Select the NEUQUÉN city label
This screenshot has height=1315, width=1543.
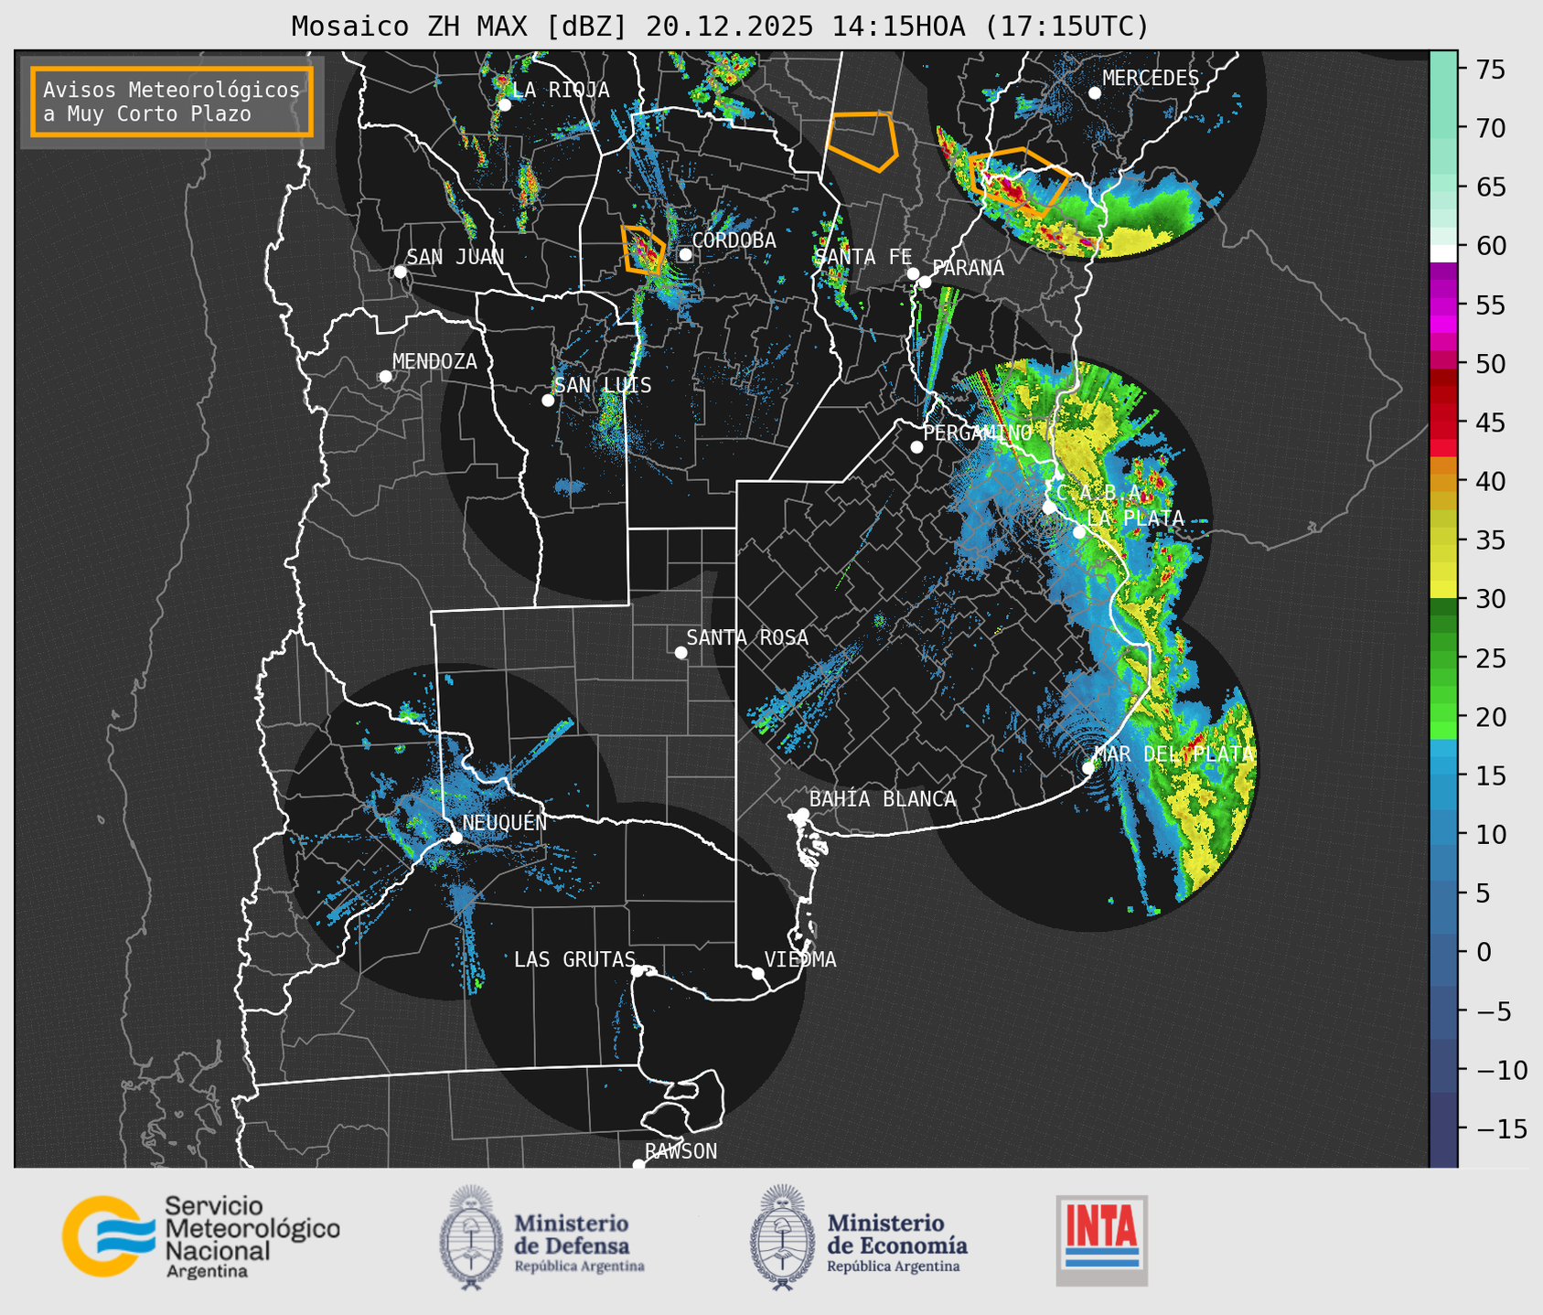coord(505,823)
